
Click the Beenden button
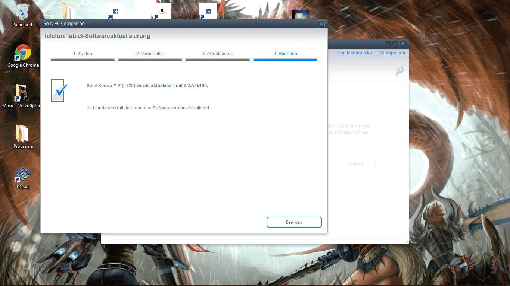coord(294,222)
